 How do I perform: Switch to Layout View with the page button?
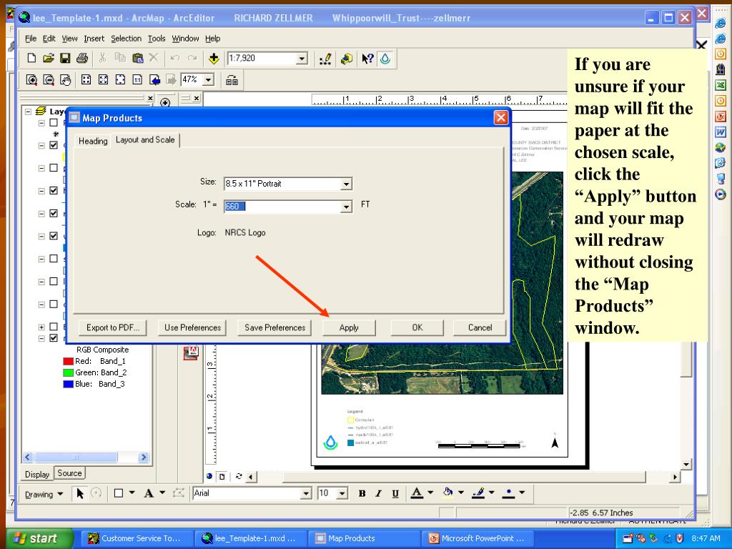(222, 477)
